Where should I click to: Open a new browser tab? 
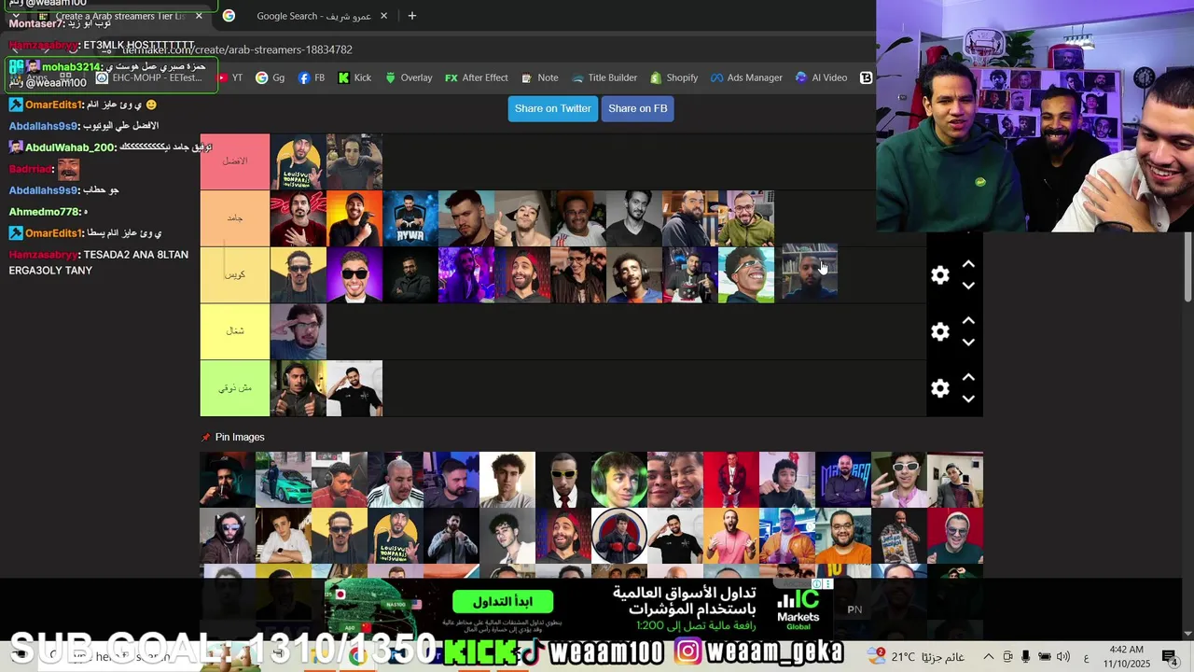click(x=412, y=16)
